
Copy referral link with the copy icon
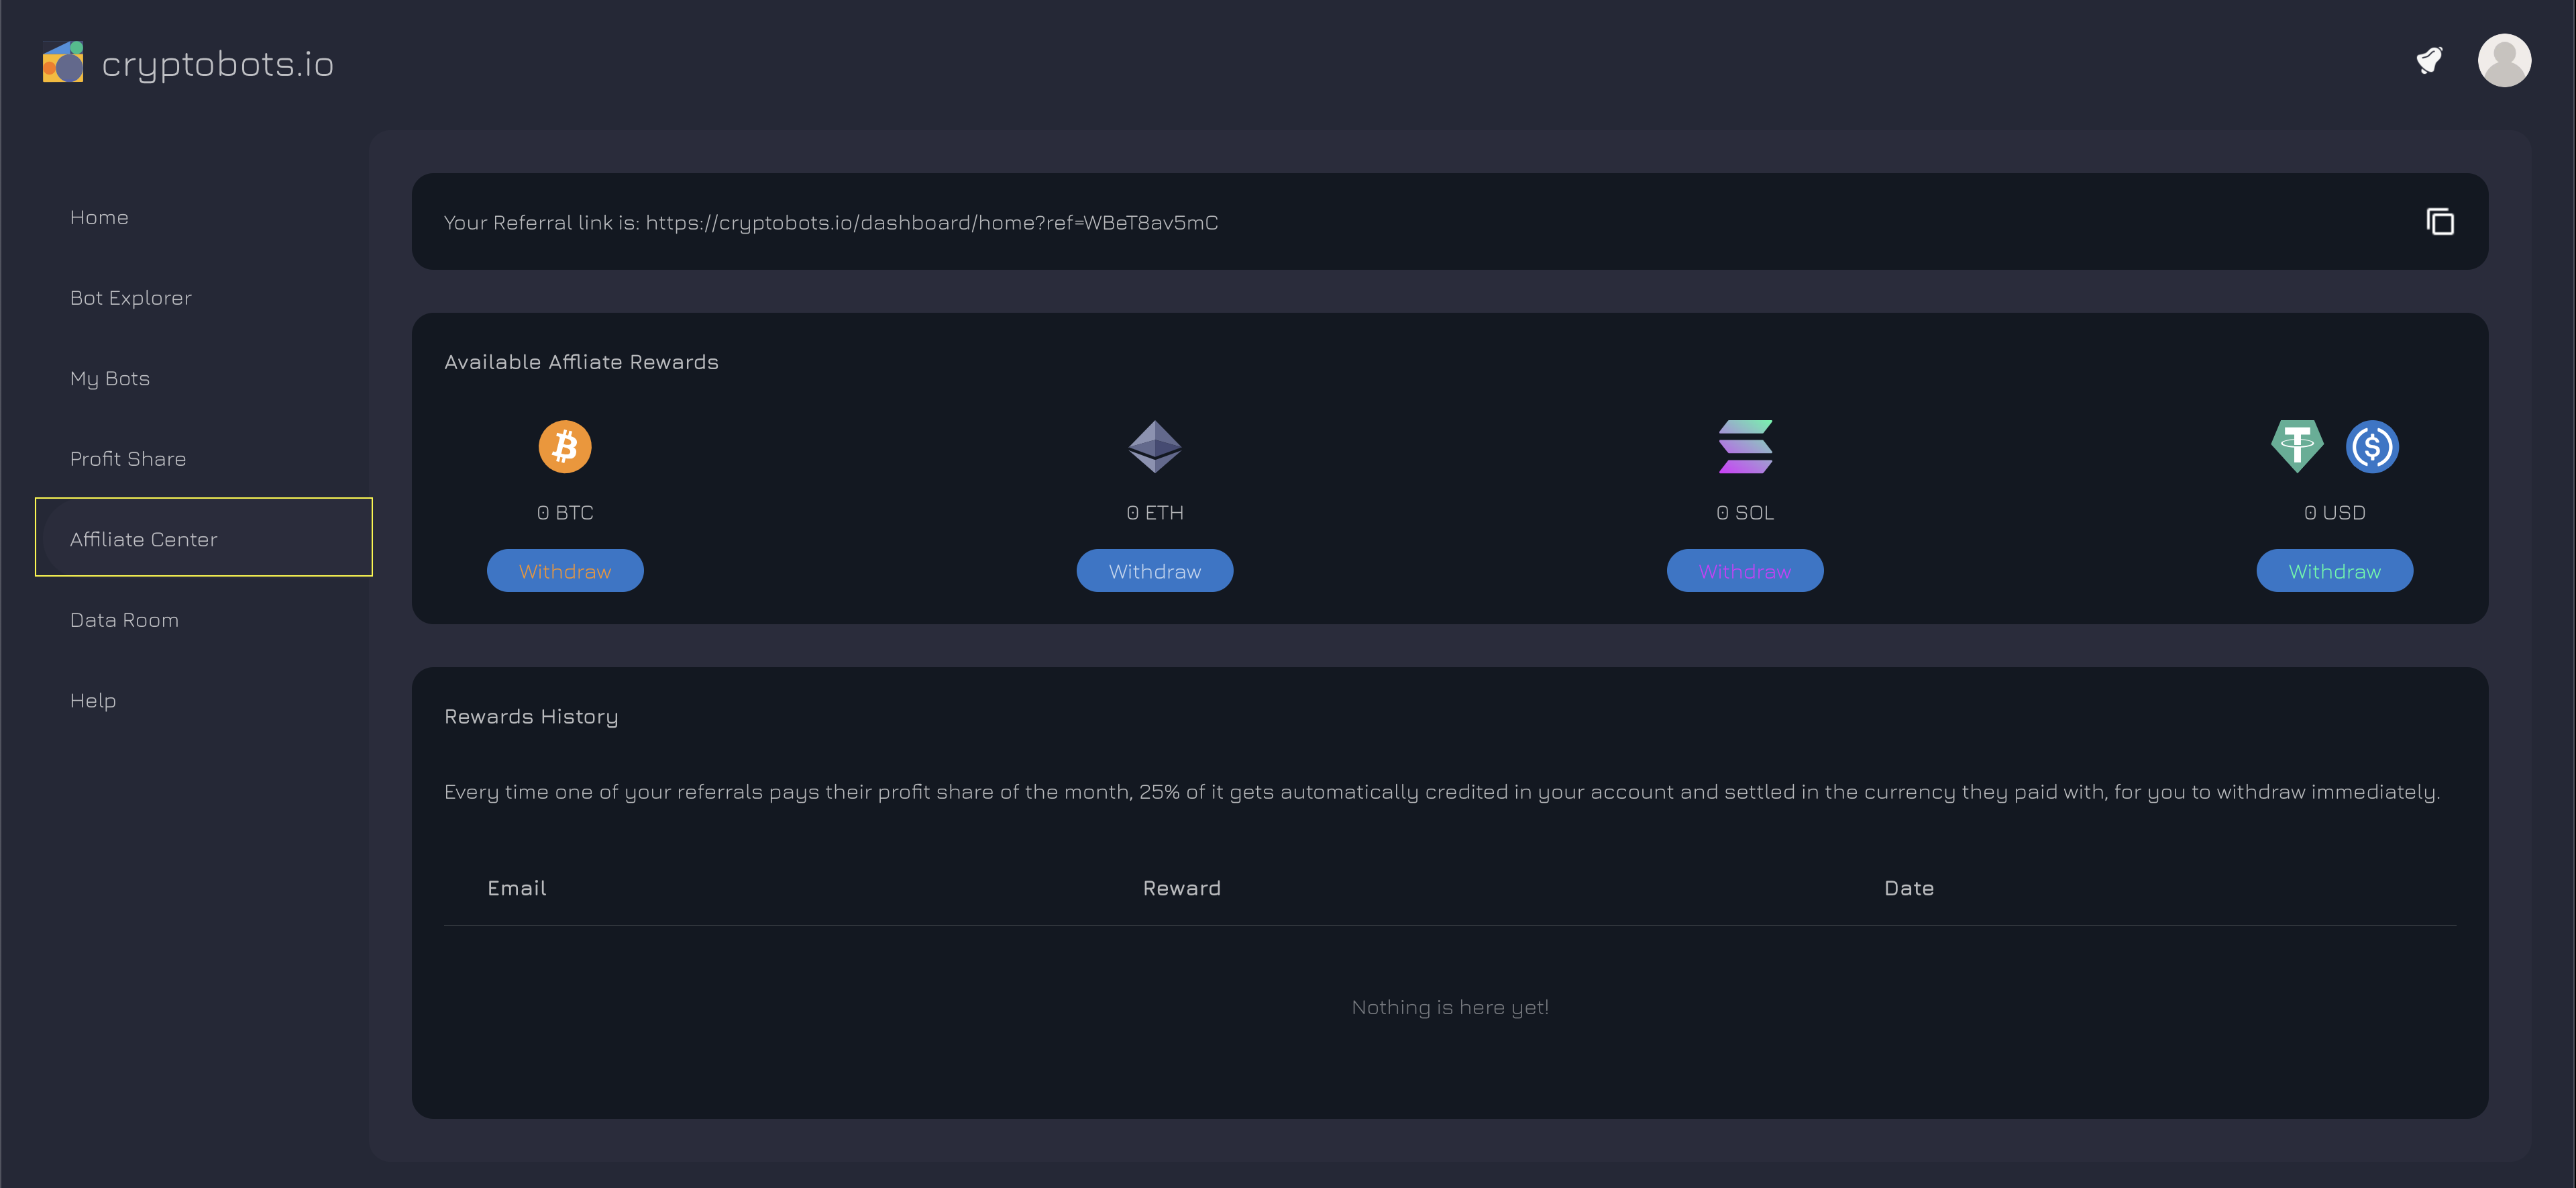[x=2440, y=221]
